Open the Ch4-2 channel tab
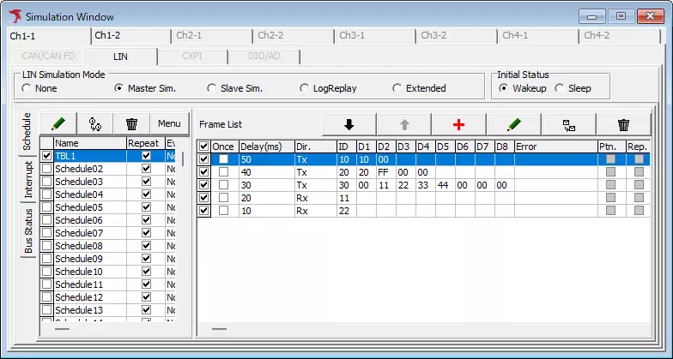 tap(619, 36)
